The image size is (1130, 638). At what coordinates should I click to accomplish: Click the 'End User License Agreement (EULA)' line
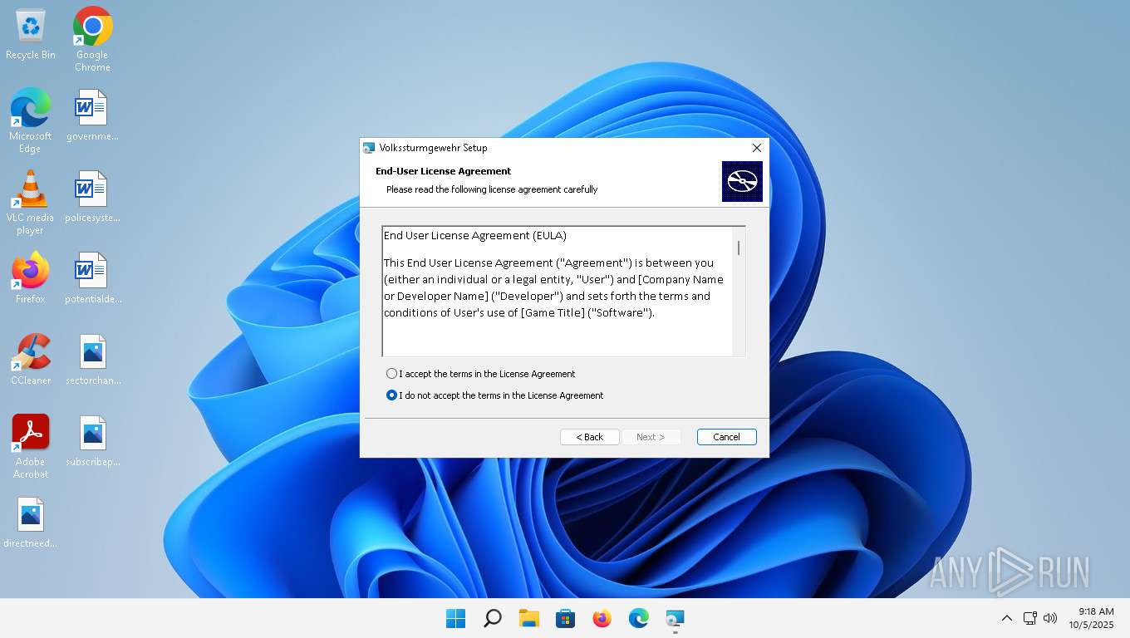pos(475,236)
